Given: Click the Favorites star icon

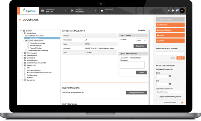Looking at the screenshot, I should point(102,11).
